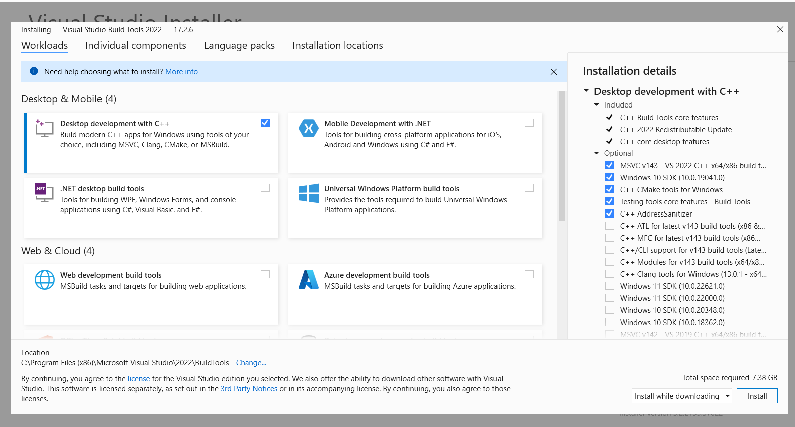Screen dimensions: 795x427
Task: Disable C++ CMake tools for Windows
Action: (x=610, y=189)
